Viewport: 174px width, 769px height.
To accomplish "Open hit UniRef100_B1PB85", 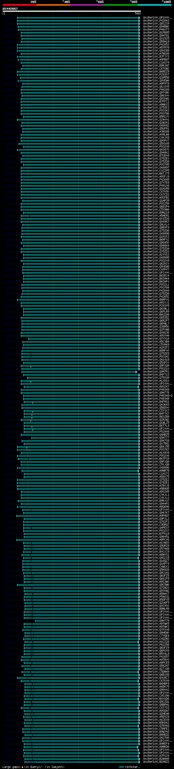I will pyautogui.click(x=156, y=32).
